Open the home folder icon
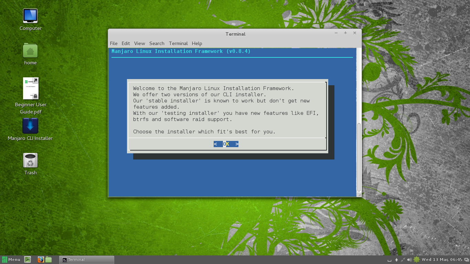 tap(30, 51)
